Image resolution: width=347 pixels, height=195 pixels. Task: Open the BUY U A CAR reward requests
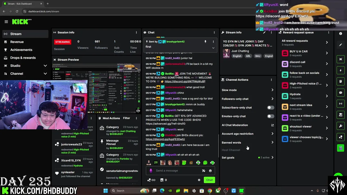[305, 53]
